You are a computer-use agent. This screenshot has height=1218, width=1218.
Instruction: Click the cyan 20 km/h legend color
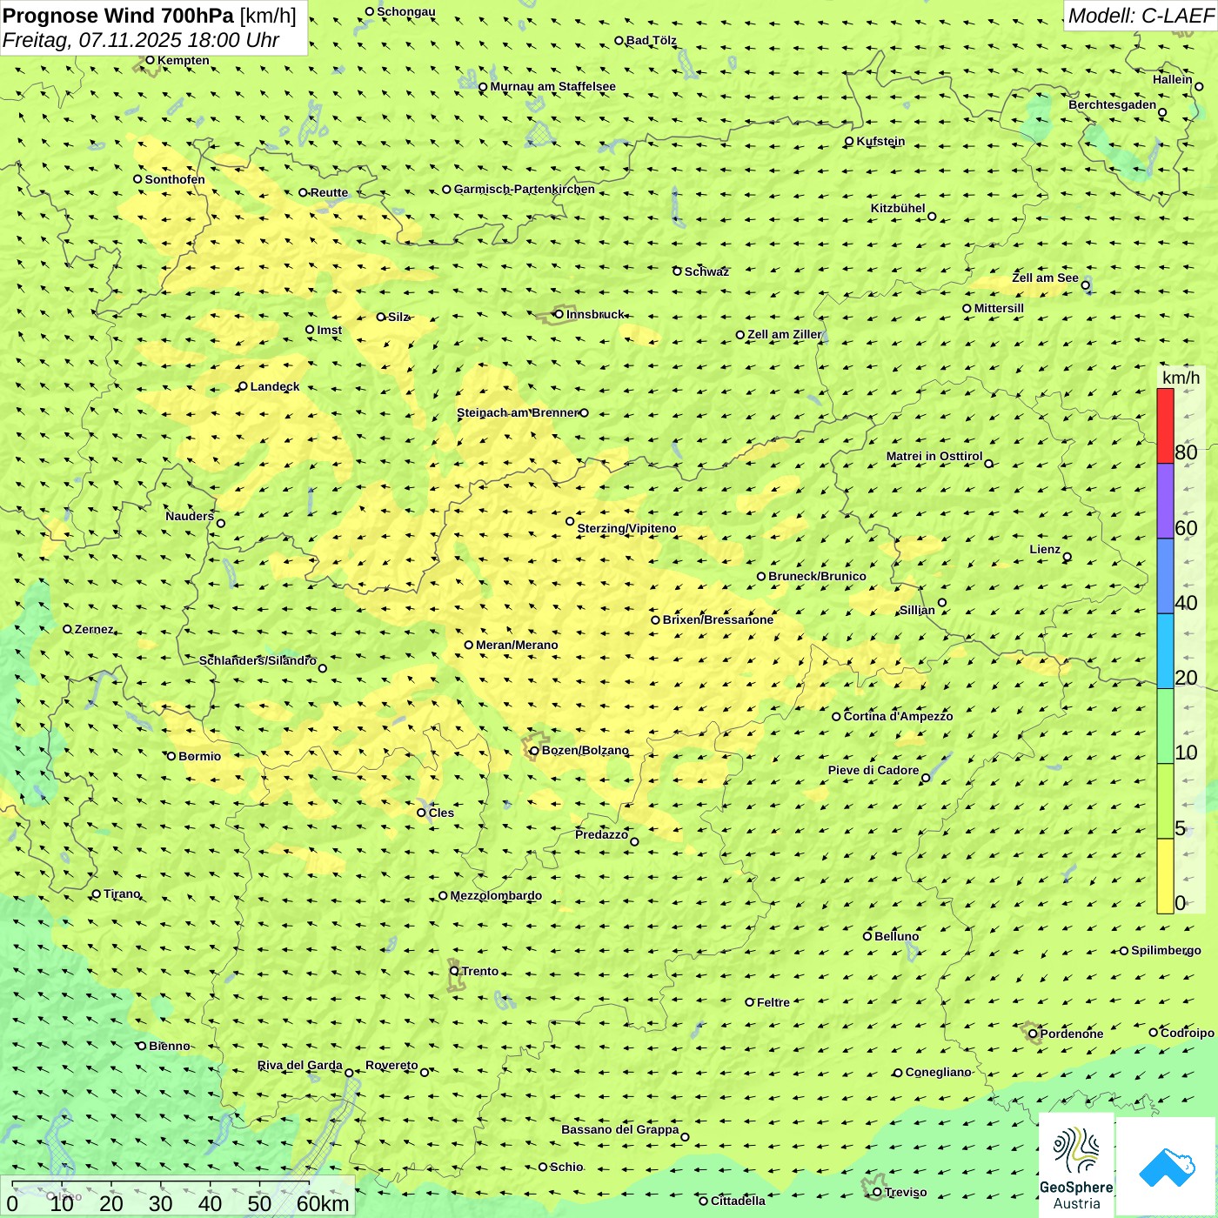pos(1165,651)
